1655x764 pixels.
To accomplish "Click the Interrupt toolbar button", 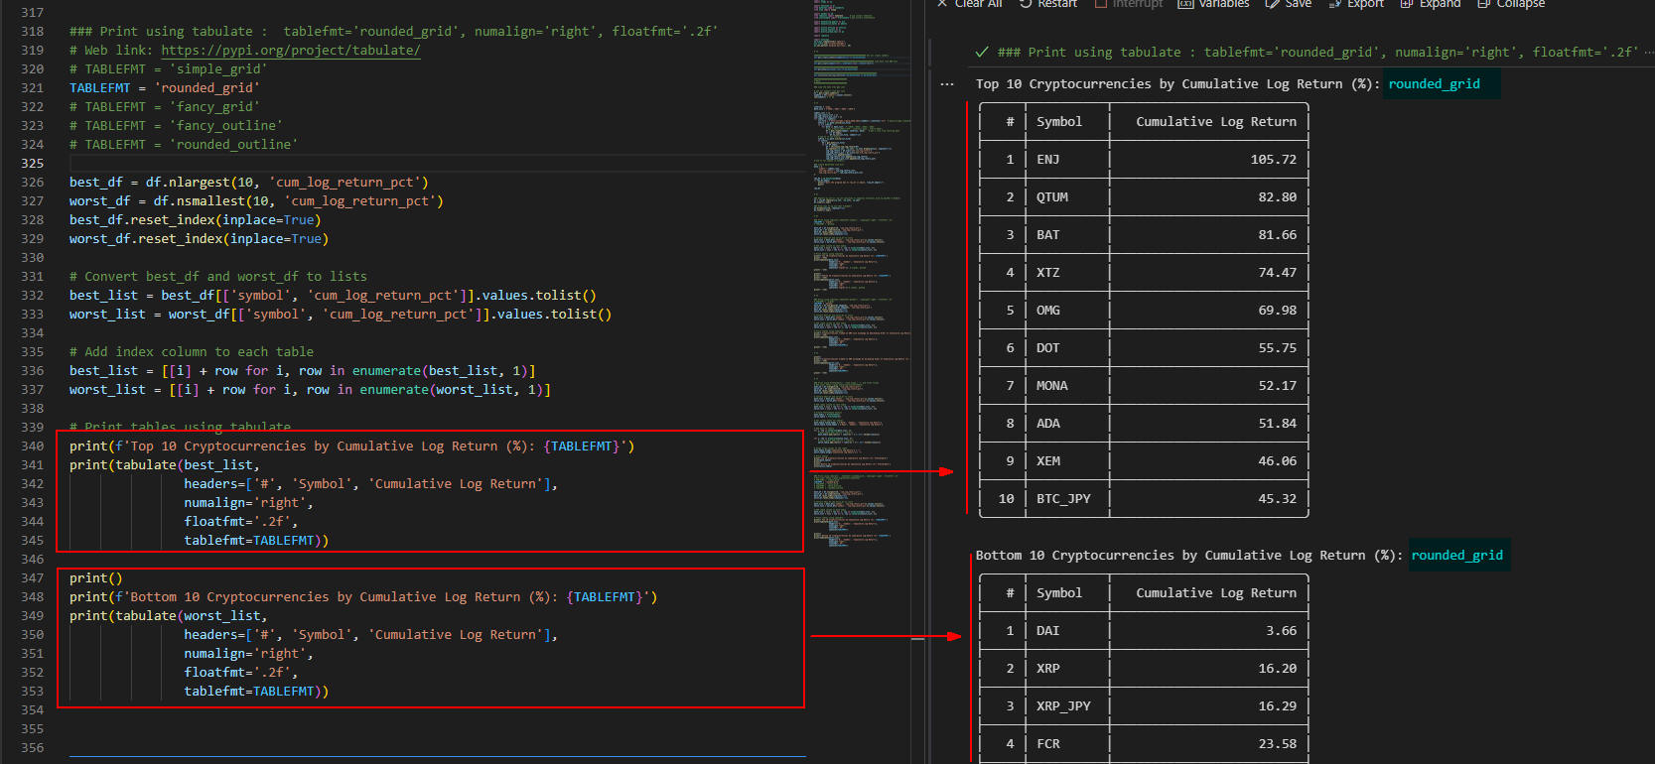I will (x=1128, y=4).
